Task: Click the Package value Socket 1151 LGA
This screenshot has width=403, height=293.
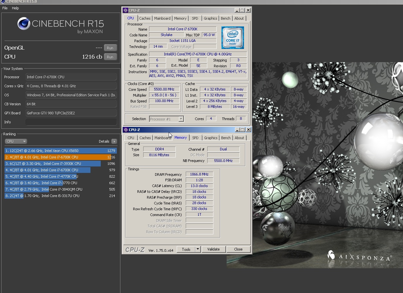Action: click(x=183, y=41)
